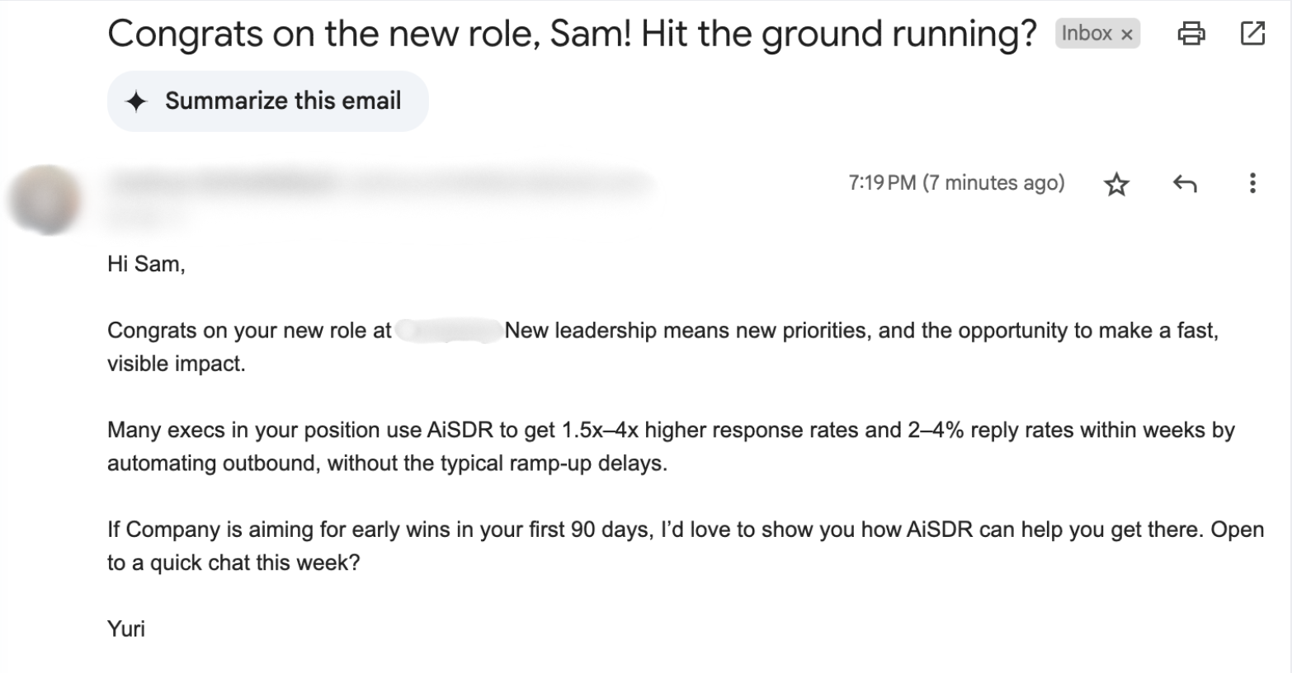Remove the Inbox label with its x
1292x673 pixels.
point(1127,35)
